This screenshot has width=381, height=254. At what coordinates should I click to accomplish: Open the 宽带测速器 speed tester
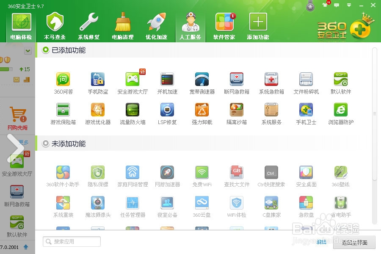click(202, 83)
